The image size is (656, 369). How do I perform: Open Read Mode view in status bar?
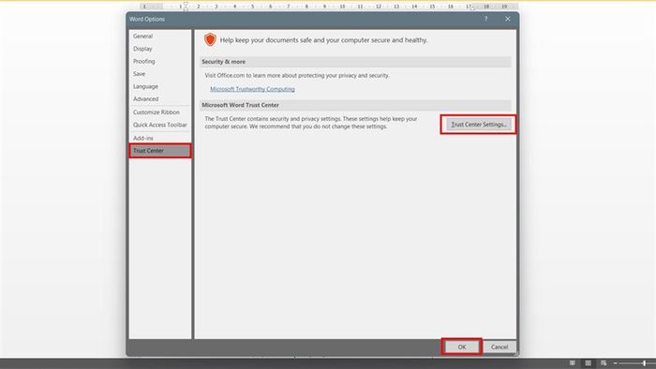572,362
